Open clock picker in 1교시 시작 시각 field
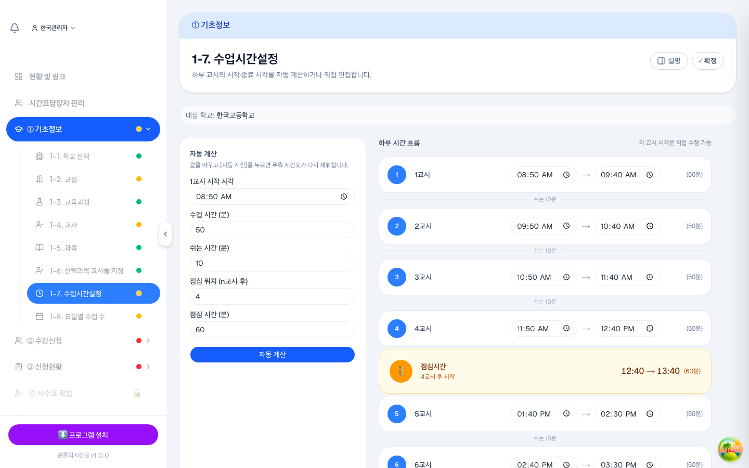 pyautogui.click(x=344, y=197)
